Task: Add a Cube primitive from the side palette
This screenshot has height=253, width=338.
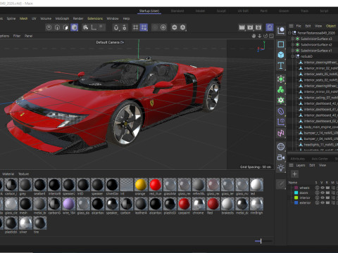Action: pyautogui.click(x=281, y=55)
